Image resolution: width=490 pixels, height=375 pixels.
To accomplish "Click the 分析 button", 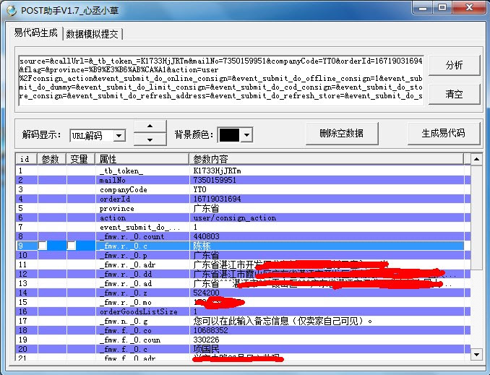I will point(454,65).
